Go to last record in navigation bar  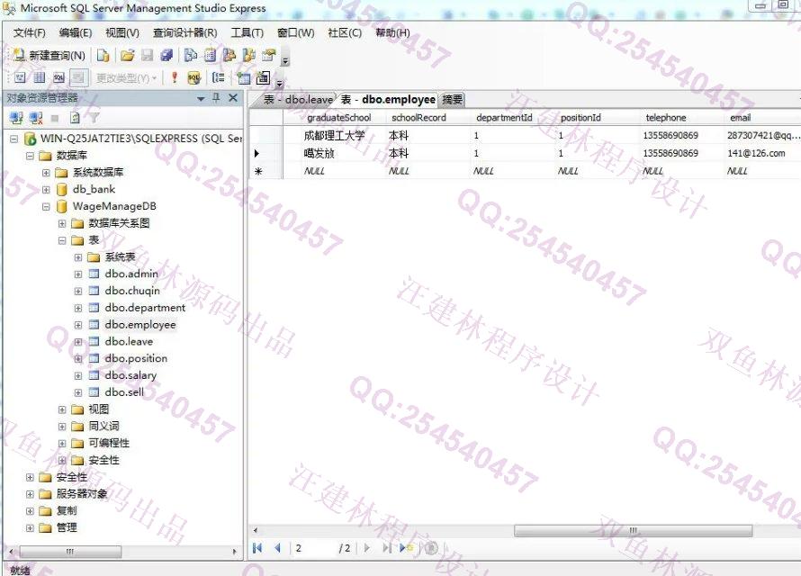pyautogui.click(x=387, y=548)
